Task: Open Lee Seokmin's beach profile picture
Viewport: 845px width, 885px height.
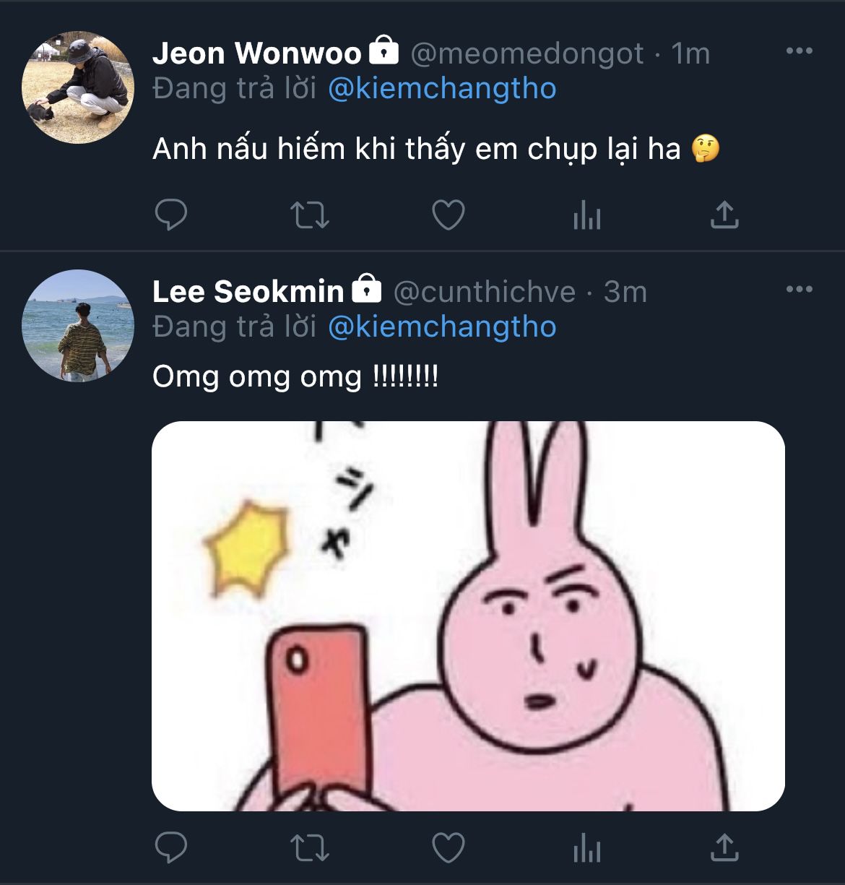Action: (x=78, y=326)
